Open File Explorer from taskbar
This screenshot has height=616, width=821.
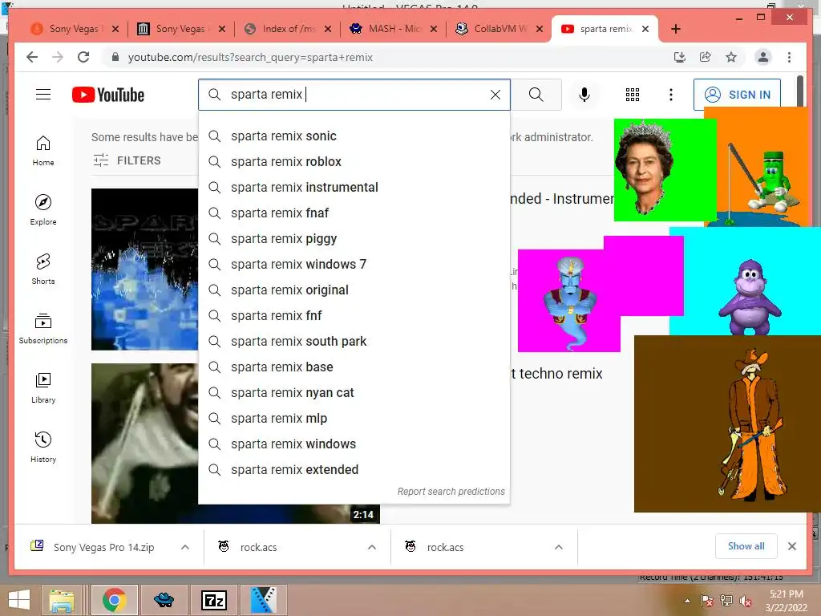(x=63, y=600)
